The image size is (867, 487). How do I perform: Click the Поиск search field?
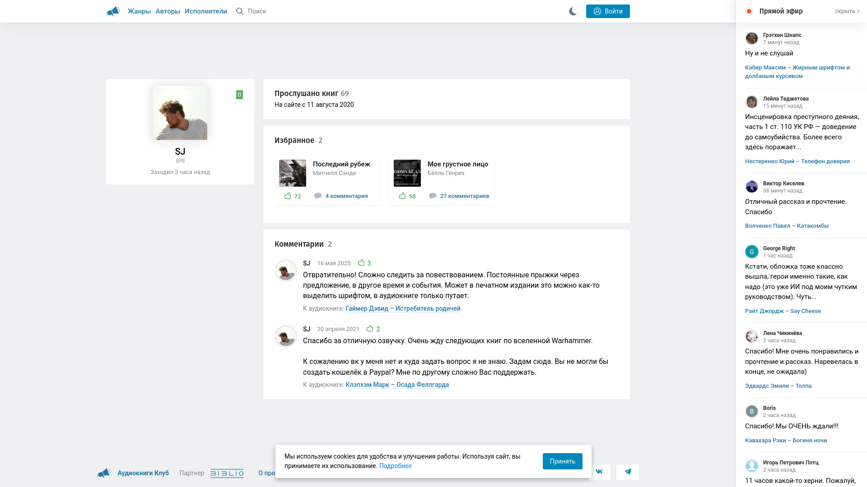coord(257,11)
